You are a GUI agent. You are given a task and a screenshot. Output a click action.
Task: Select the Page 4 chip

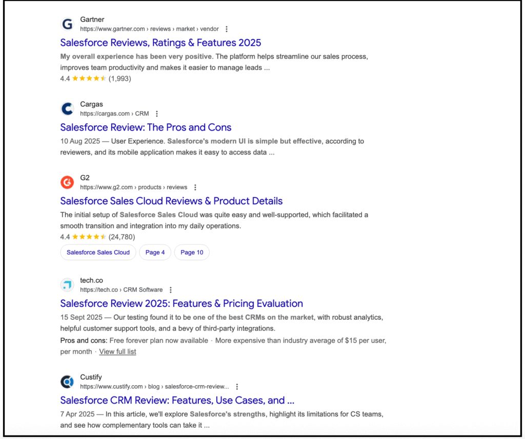tap(155, 252)
